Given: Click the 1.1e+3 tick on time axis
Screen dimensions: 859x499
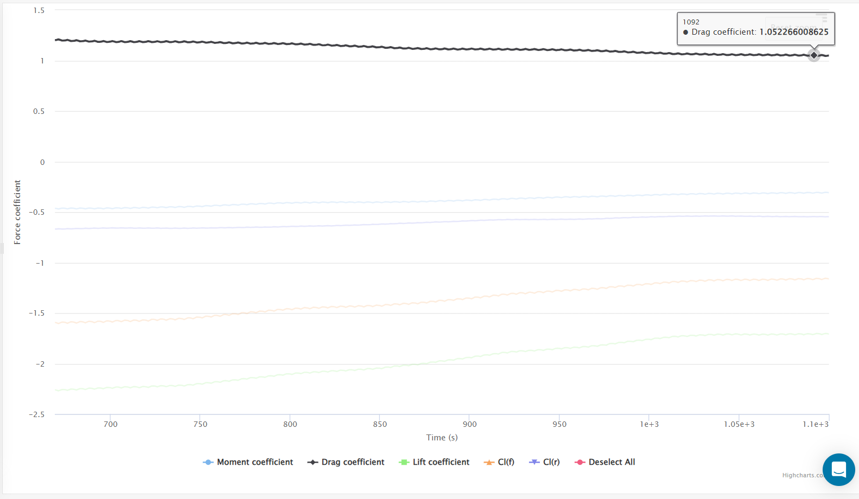Looking at the screenshot, I should pyautogui.click(x=816, y=424).
